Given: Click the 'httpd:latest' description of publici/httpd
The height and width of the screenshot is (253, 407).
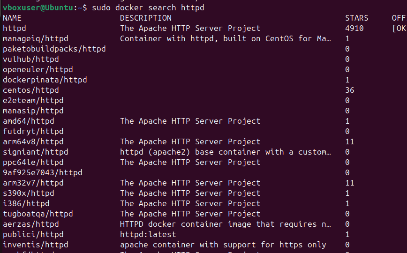Looking at the screenshot, I should (148, 234).
